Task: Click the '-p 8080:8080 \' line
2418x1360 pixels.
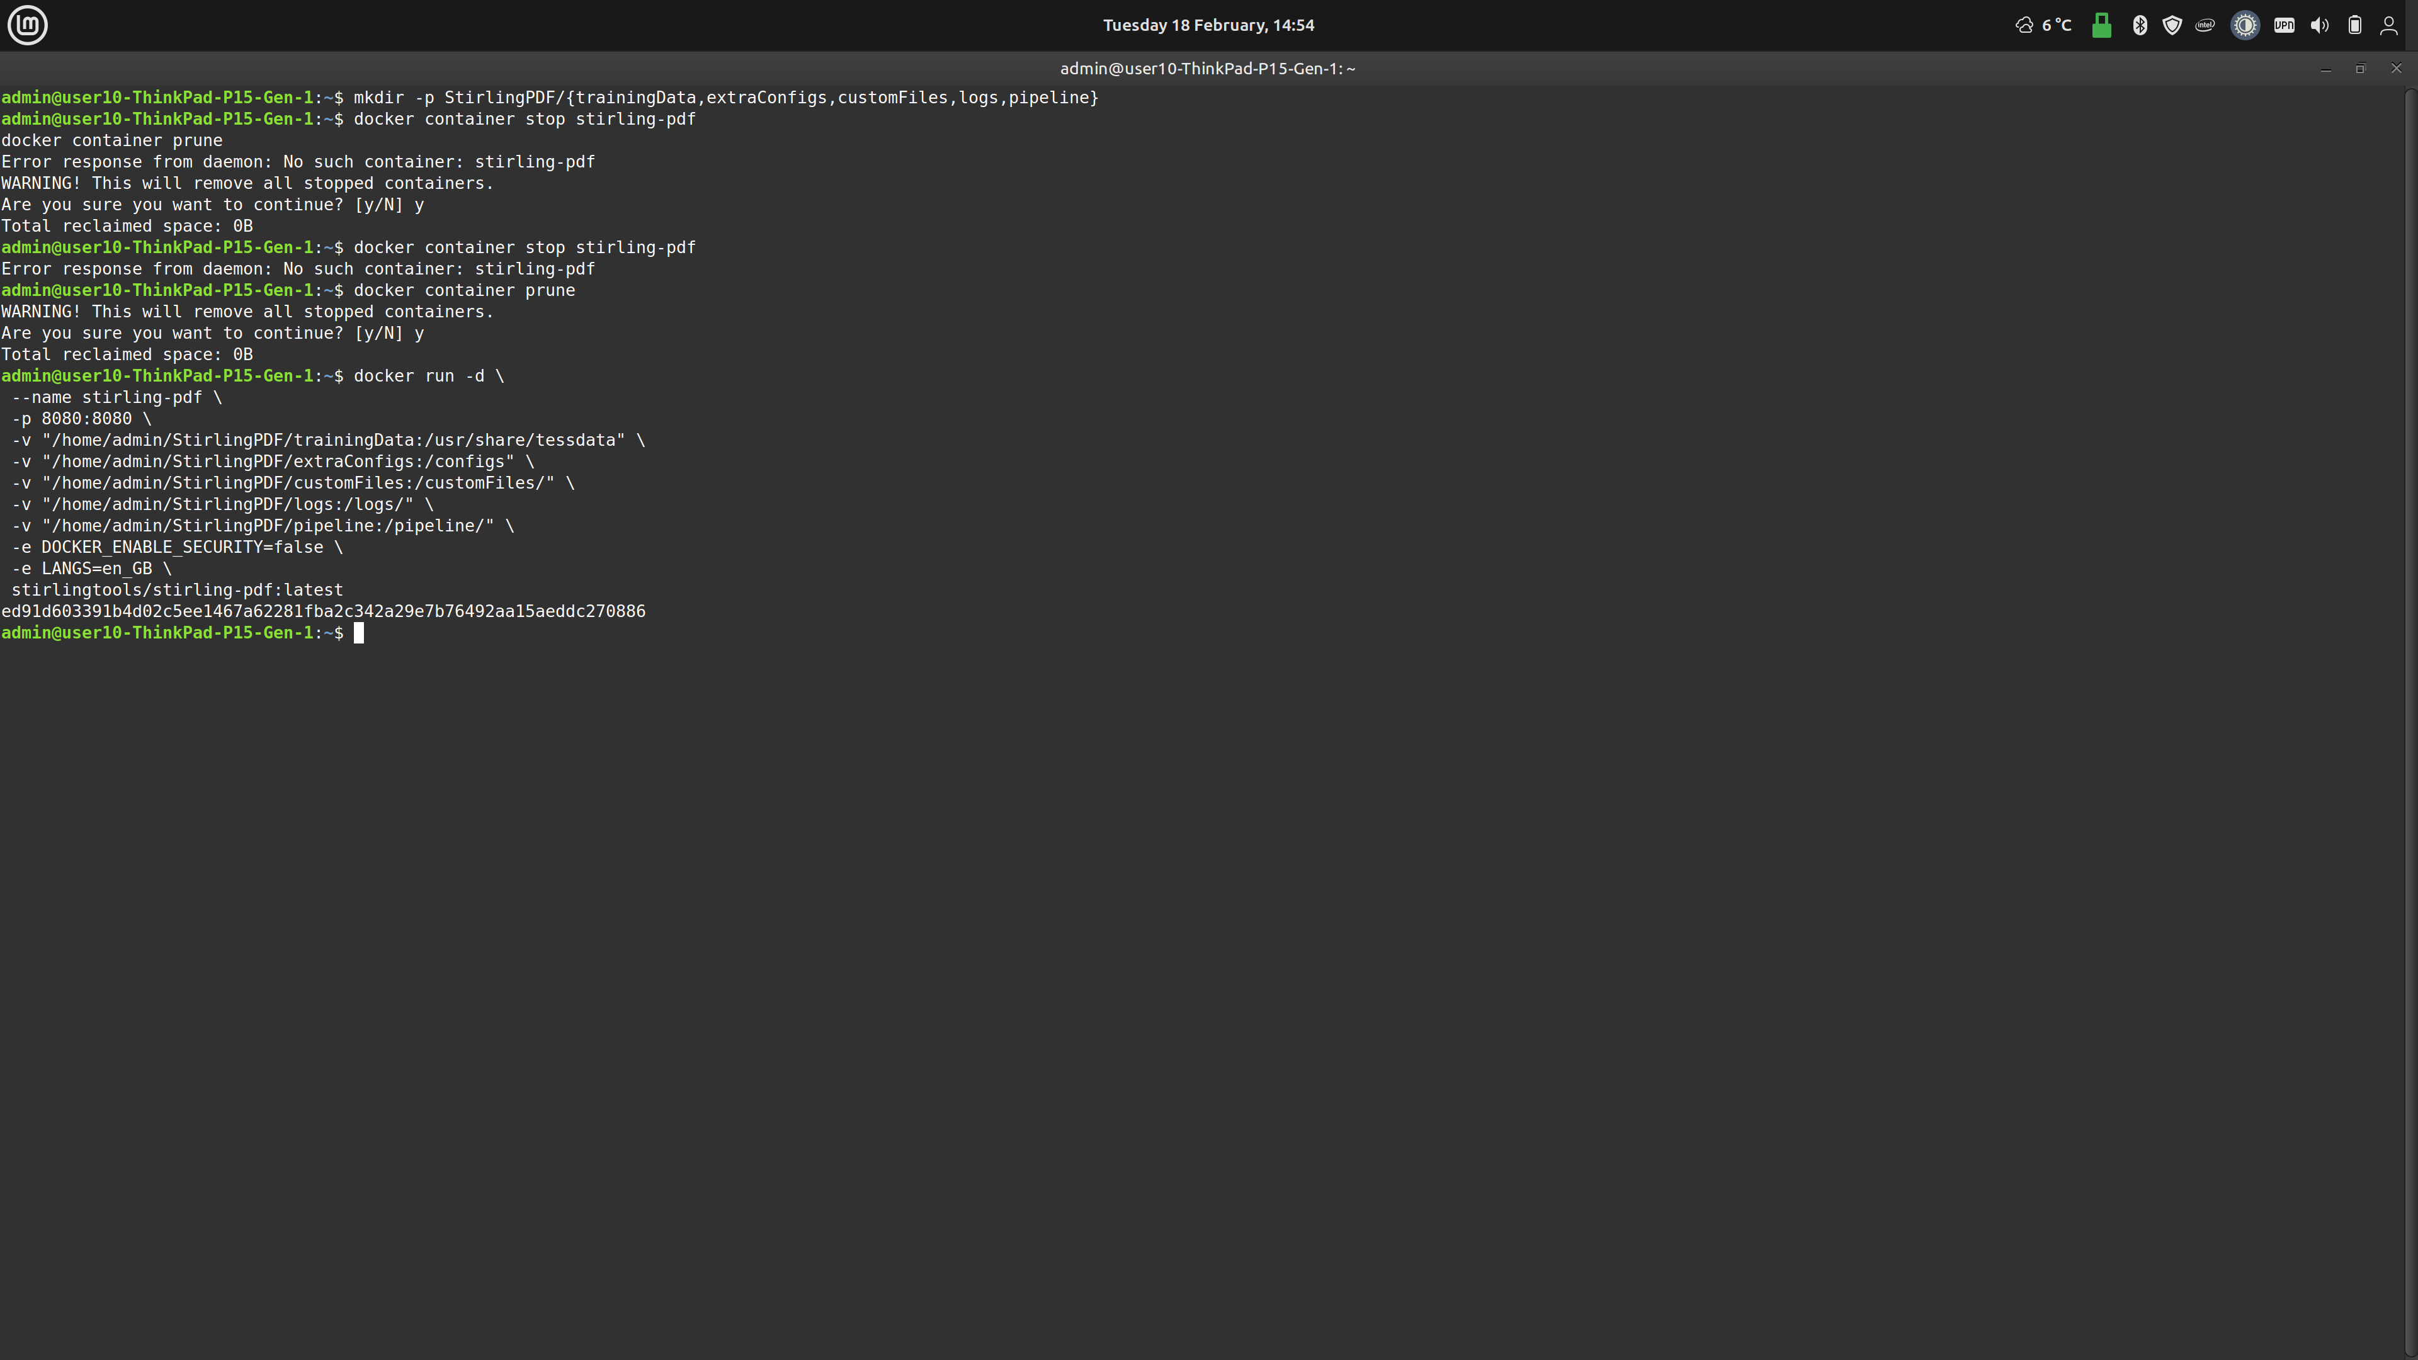Action: pyautogui.click(x=81, y=419)
